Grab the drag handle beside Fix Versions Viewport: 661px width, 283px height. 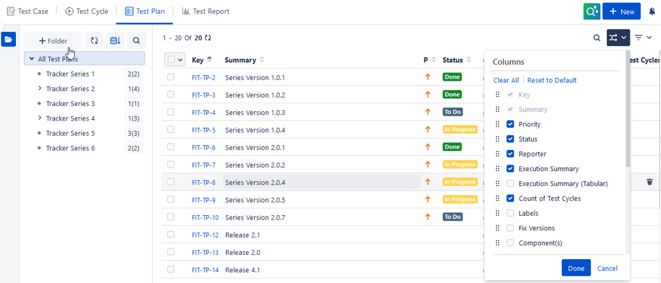click(x=498, y=228)
